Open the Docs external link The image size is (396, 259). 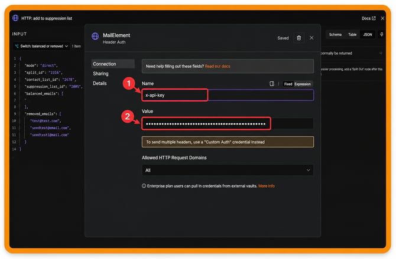pyautogui.click(x=368, y=18)
